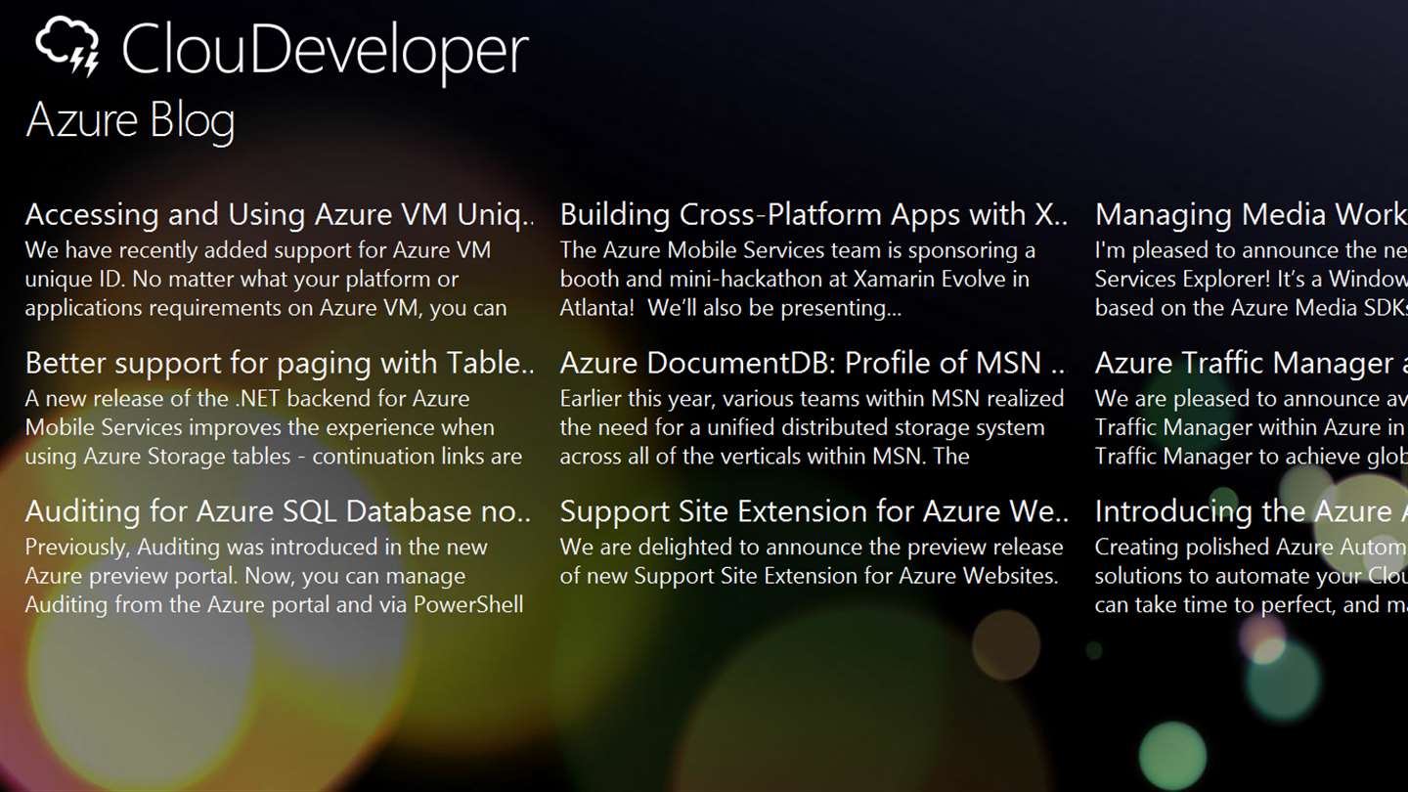The height and width of the screenshot is (792, 1408).
Task: Click the CloudDeveloper app title
Action: (x=325, y=50)
